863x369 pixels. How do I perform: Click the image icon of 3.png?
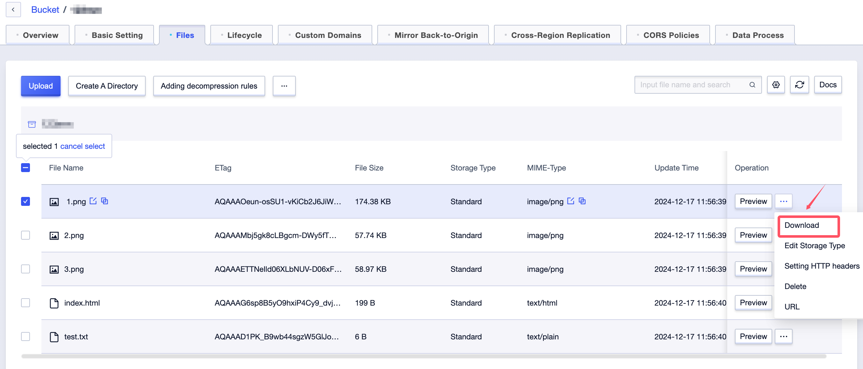[54, 269]
